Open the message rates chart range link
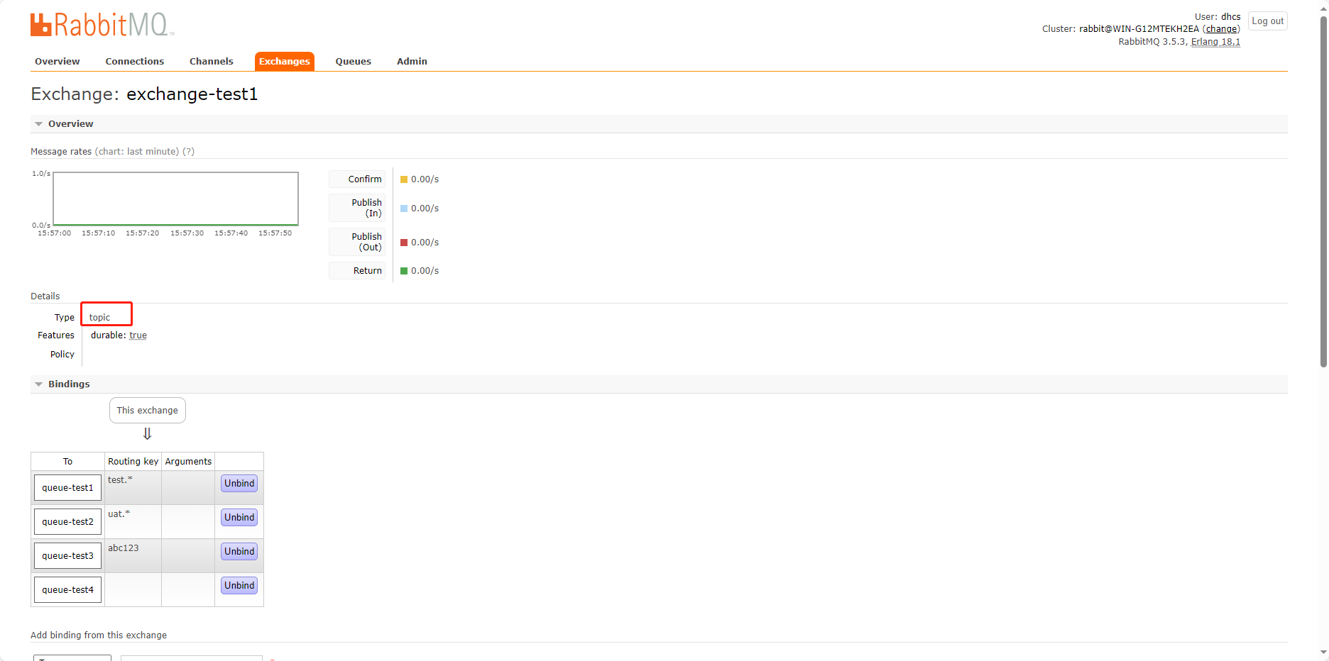Viewport: 1329px width, 661px height. click(137, 152)
